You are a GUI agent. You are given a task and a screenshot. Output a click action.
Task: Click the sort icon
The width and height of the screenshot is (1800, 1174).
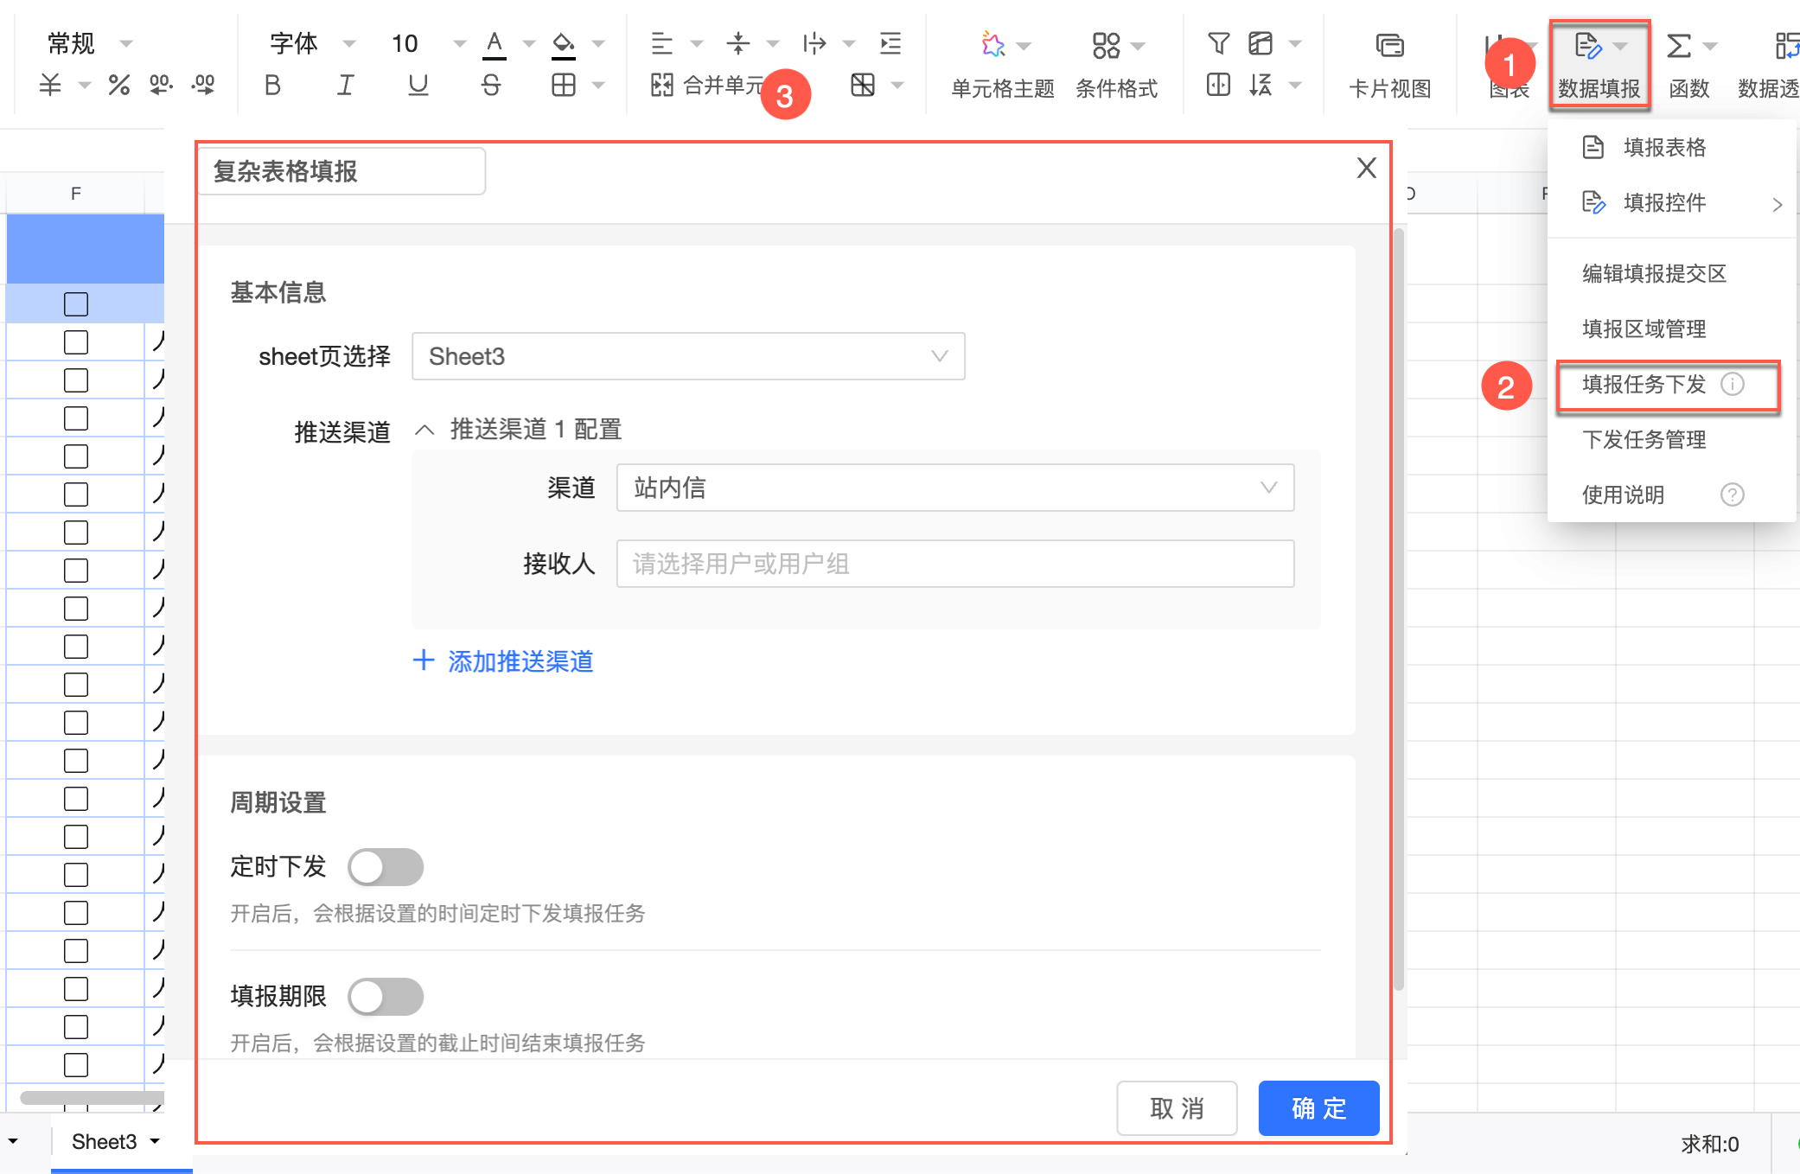[x=1261, y=85]
